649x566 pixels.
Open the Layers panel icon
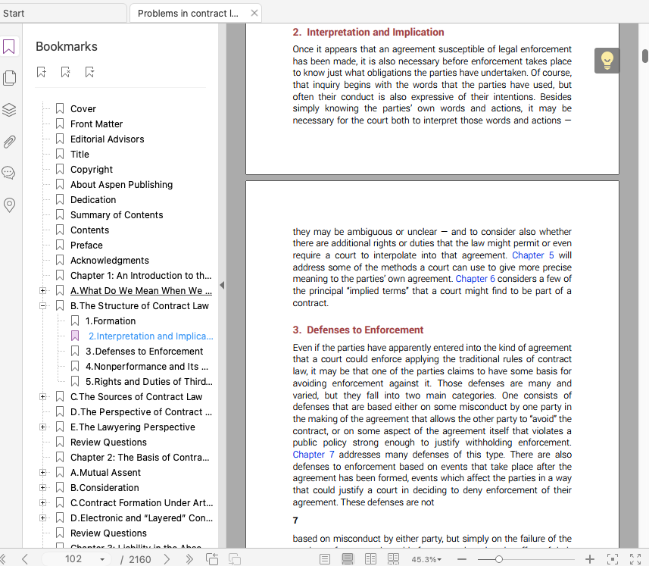9,110
